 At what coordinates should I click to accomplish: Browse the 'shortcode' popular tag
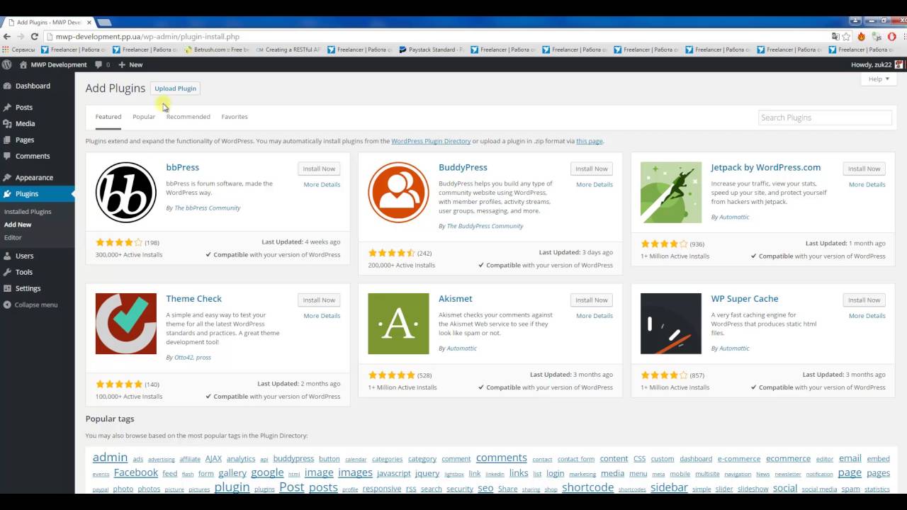pyautogui.click(x=588, y=487)
